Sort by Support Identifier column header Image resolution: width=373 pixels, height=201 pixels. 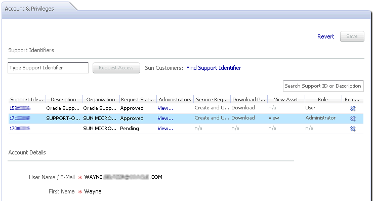point(27,99)
